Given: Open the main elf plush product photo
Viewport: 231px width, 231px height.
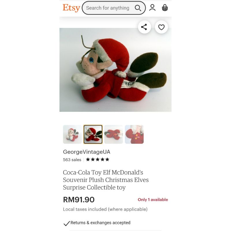Looking at the screenshot, I should click(x=115, y=70).
